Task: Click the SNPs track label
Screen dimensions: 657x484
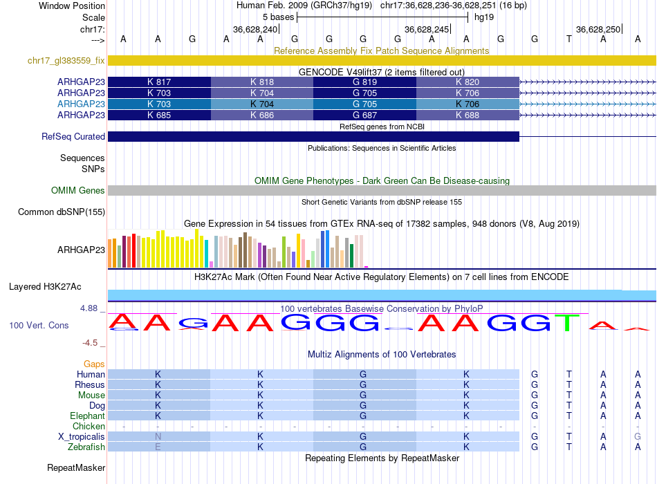Action: (93, 169)
